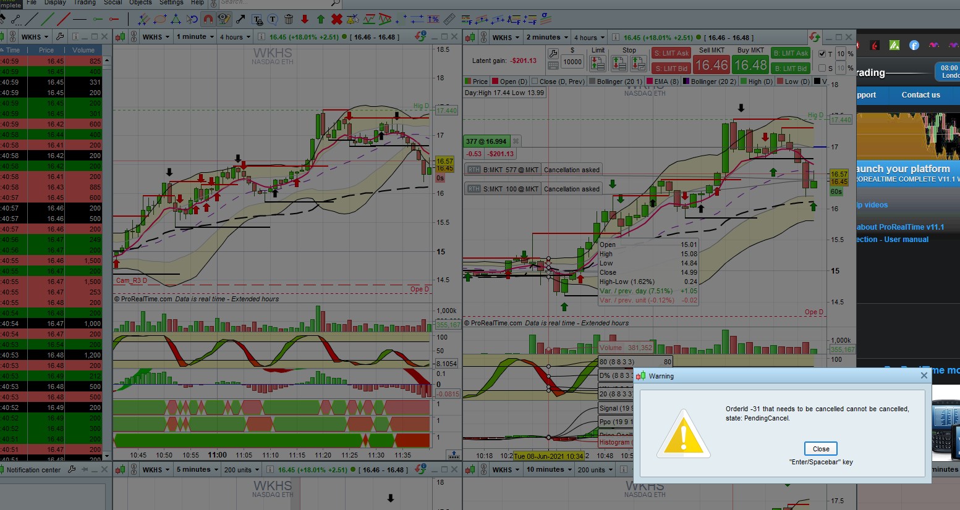Toggle the Price indicator legend
960x510 pixels.
click(x=477, y=82)
